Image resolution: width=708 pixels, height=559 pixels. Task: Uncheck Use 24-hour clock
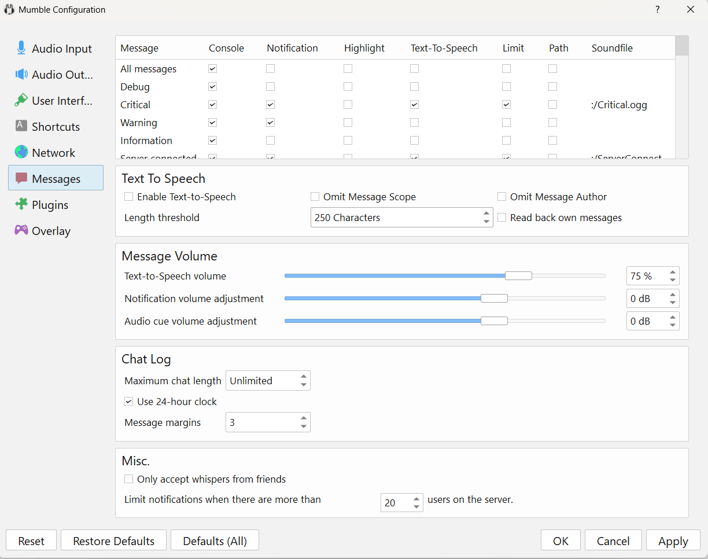pos(129,402)
